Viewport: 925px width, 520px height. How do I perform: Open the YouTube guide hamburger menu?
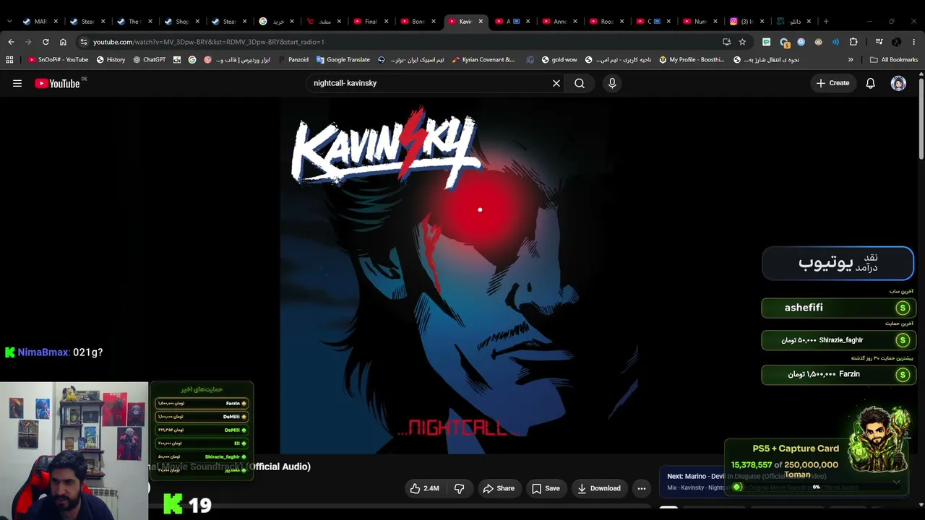tap(17, 83)
